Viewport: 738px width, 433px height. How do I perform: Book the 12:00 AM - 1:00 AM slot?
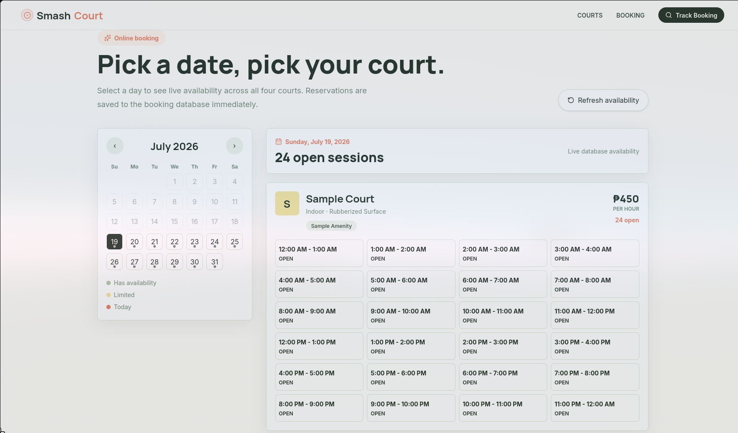coord(319,253)
